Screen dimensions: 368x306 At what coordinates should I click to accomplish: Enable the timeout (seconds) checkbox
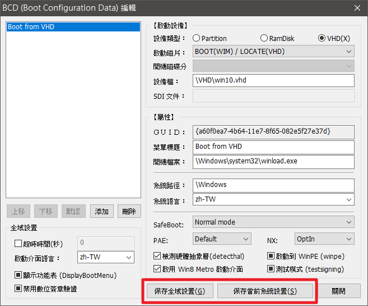pos(18,243)
